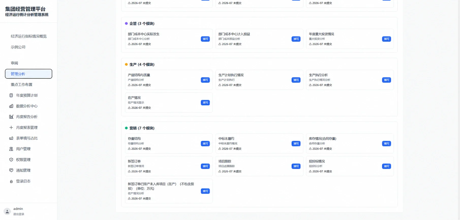The height and width of the screenshot is (220, 460).
Task: Open 经济运行指标情况概览 in sidebar
Action: 28,36
